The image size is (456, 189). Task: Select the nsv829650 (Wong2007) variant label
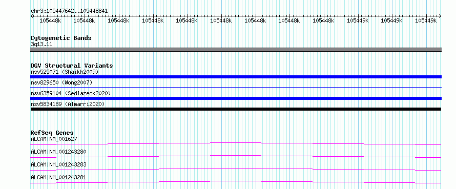[x=61, y=83]
